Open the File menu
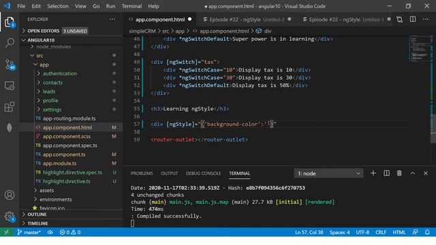The width and height of the screenshot is (436, 245). 21,6
